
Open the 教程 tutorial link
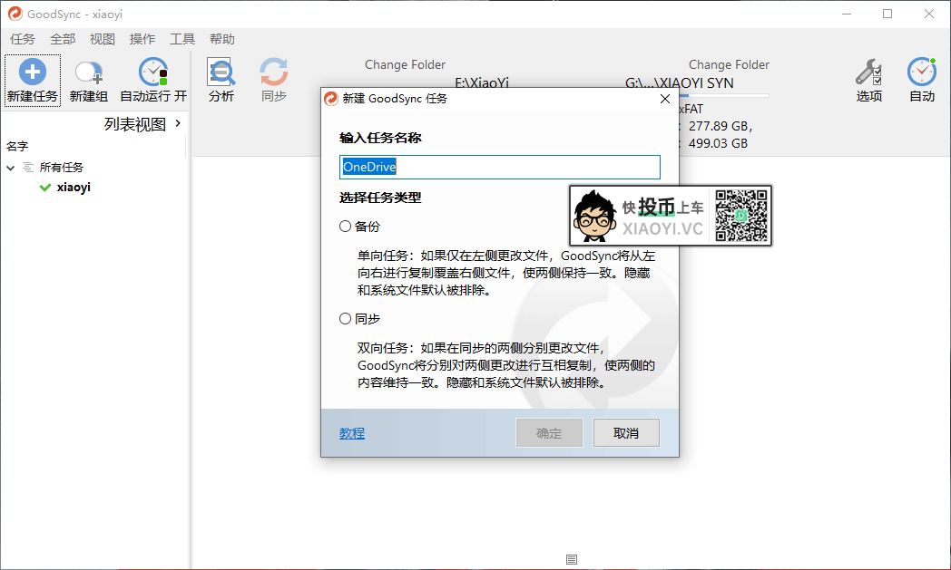[351, 433]
